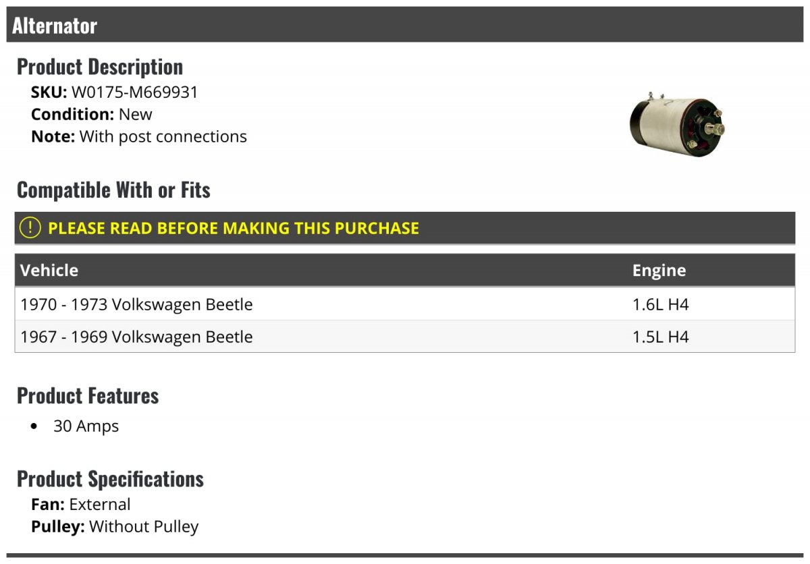Viewport: 810px width, 564px height.
Task: Select the Alternator header bar
Action: coord(405,26)
